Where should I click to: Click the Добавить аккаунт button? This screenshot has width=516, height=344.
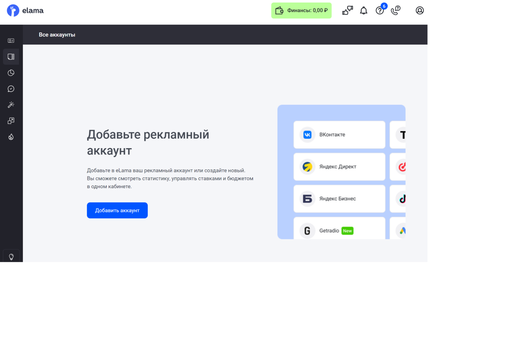(117, 210)
